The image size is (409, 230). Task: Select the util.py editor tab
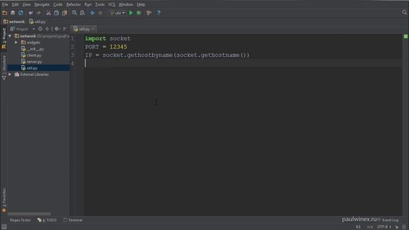[x=84, y=29]
